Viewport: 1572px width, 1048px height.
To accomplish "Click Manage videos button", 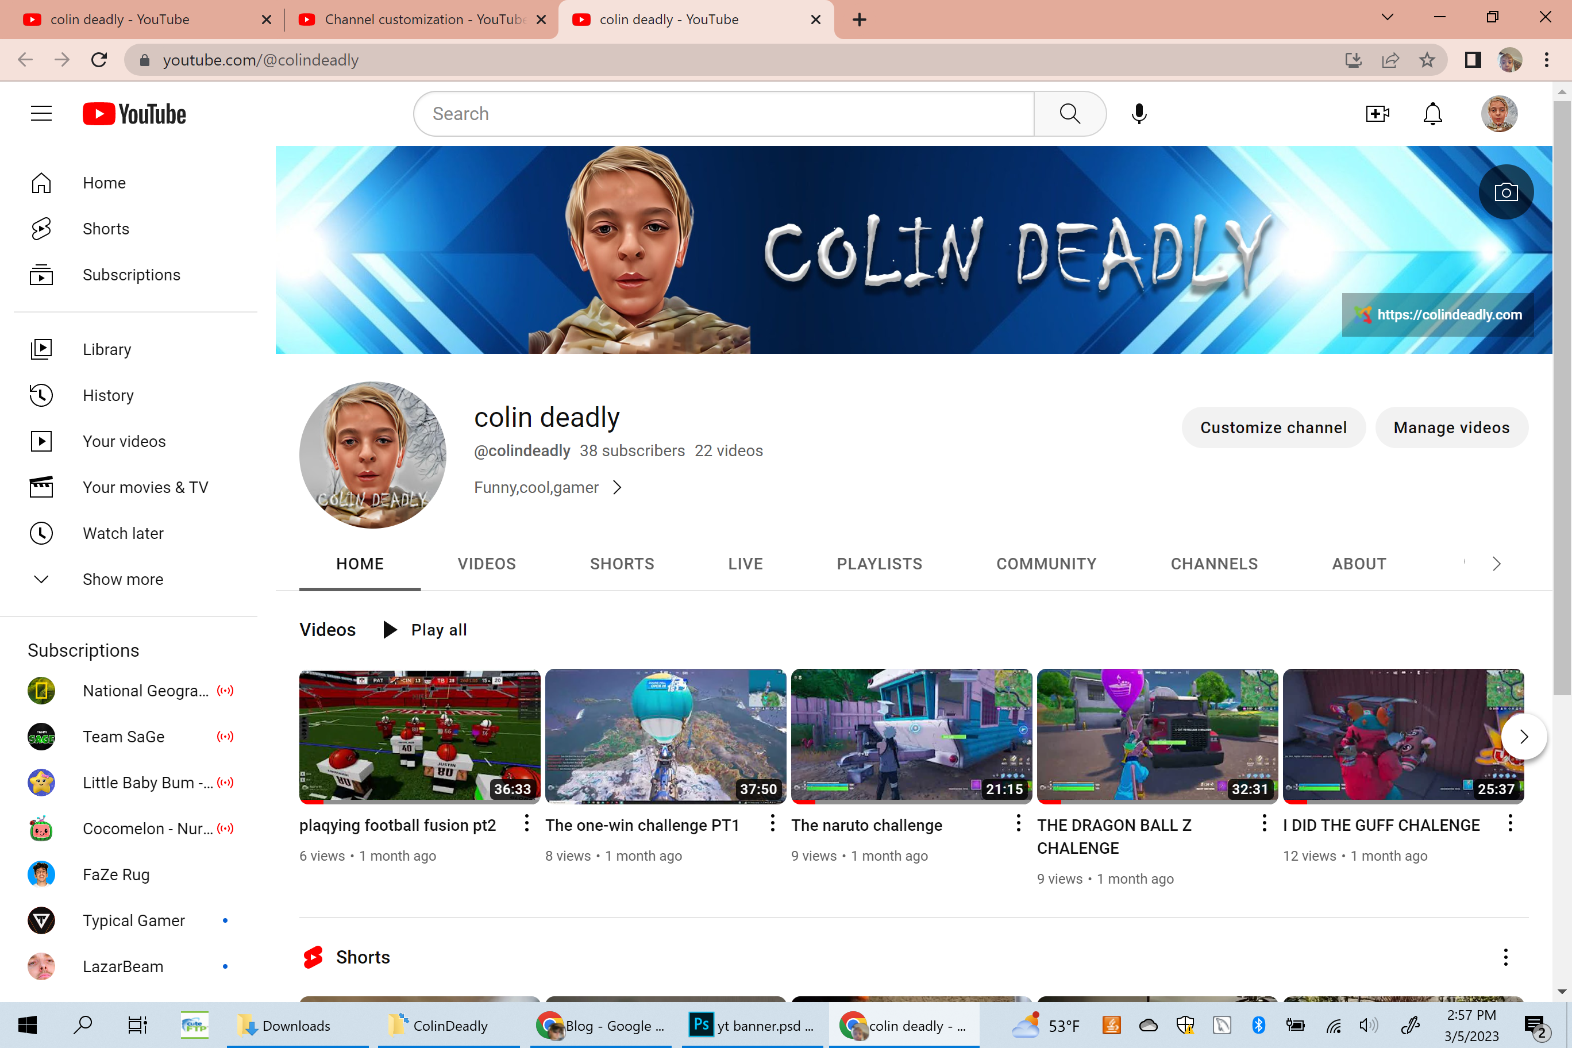I will pos(1452,427).
